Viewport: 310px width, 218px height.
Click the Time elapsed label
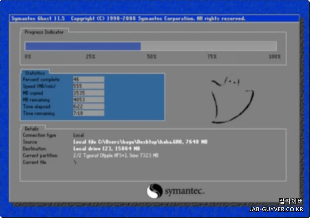point(37,107)
